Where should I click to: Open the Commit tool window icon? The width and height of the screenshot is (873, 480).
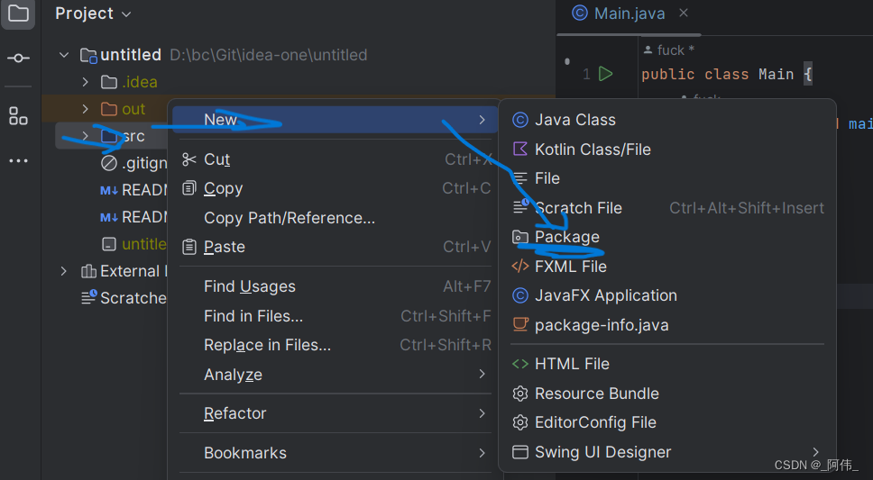[18, 58]
